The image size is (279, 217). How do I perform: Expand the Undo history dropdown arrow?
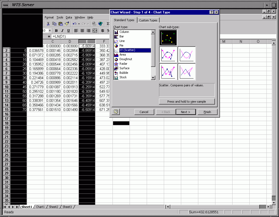tap(79, 24)
